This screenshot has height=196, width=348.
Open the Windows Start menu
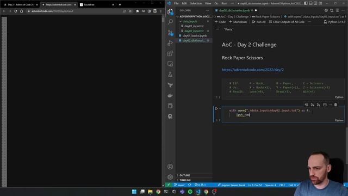click(x=134, y=192)
